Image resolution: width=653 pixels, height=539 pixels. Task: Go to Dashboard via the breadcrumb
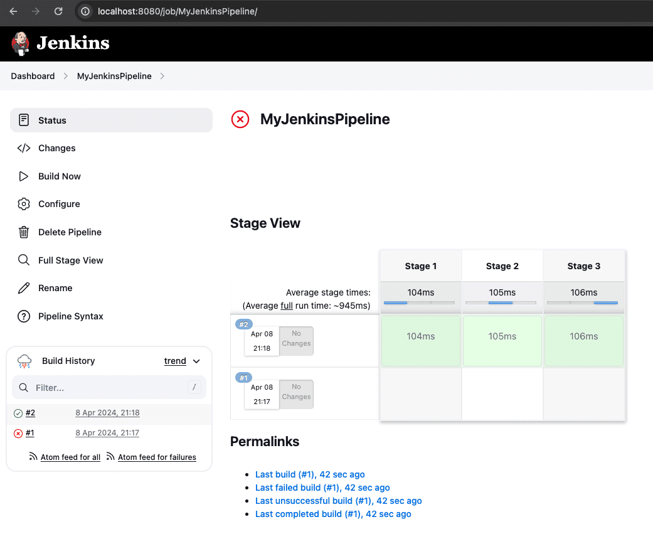(x=33, y=76)
